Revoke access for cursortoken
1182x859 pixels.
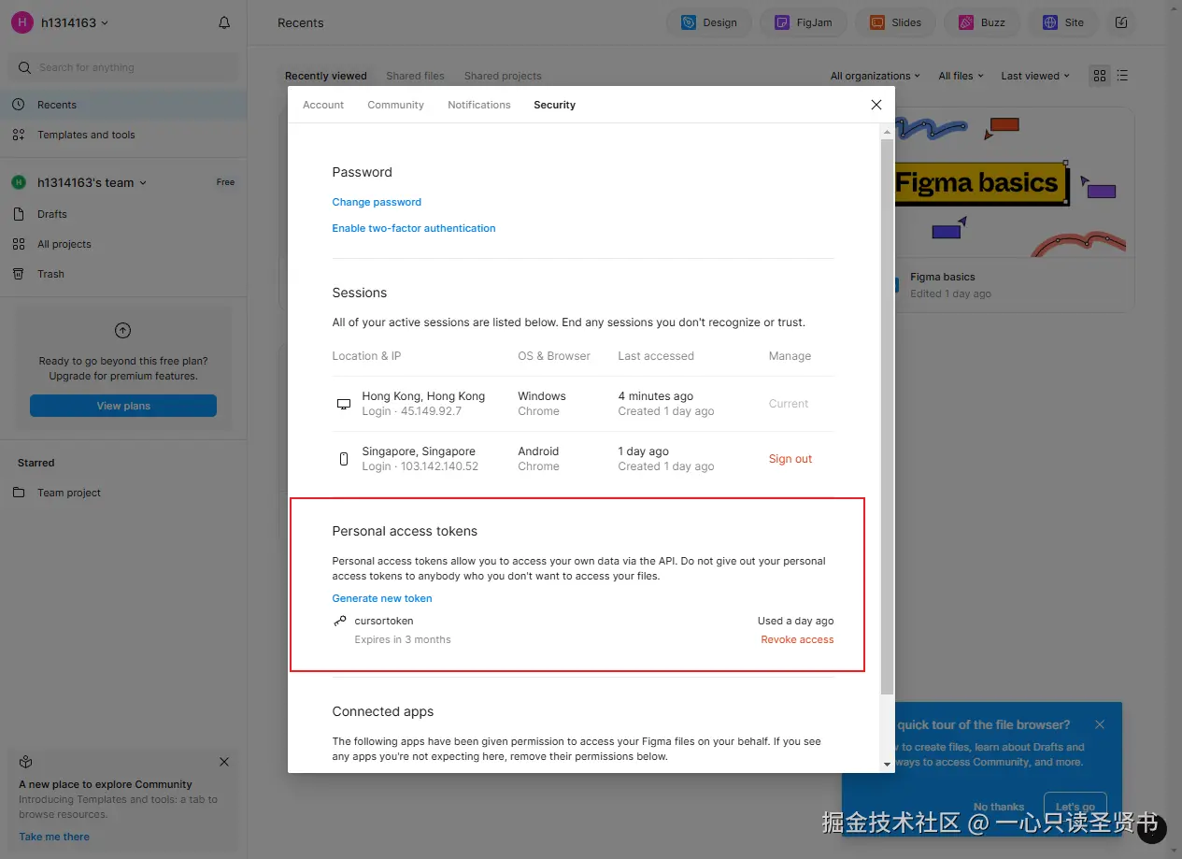pyautogui.click(x=797, y=639)
